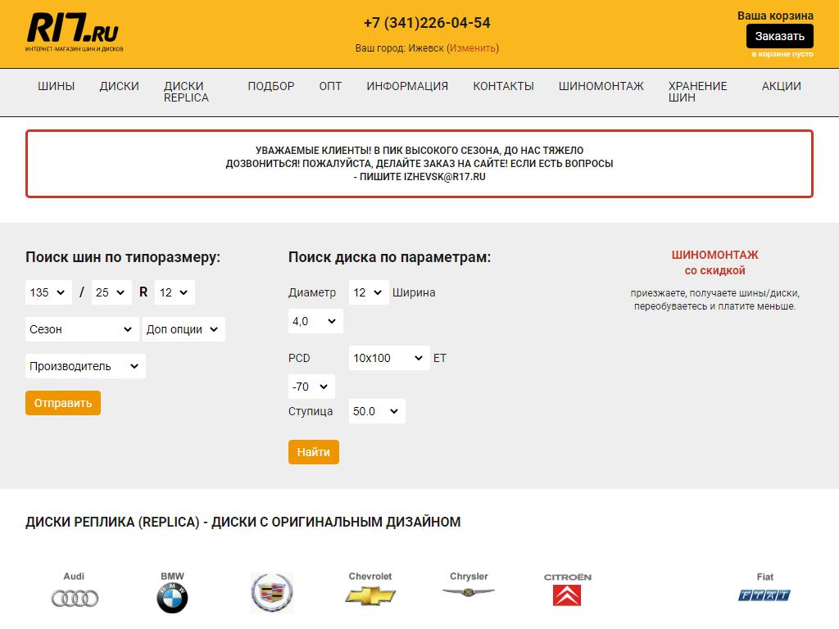Click the Fiat brand logo

point(764,590)
